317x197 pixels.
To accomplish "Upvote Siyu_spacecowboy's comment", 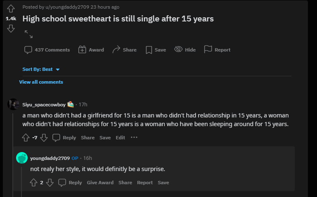I will coord(26,138).
